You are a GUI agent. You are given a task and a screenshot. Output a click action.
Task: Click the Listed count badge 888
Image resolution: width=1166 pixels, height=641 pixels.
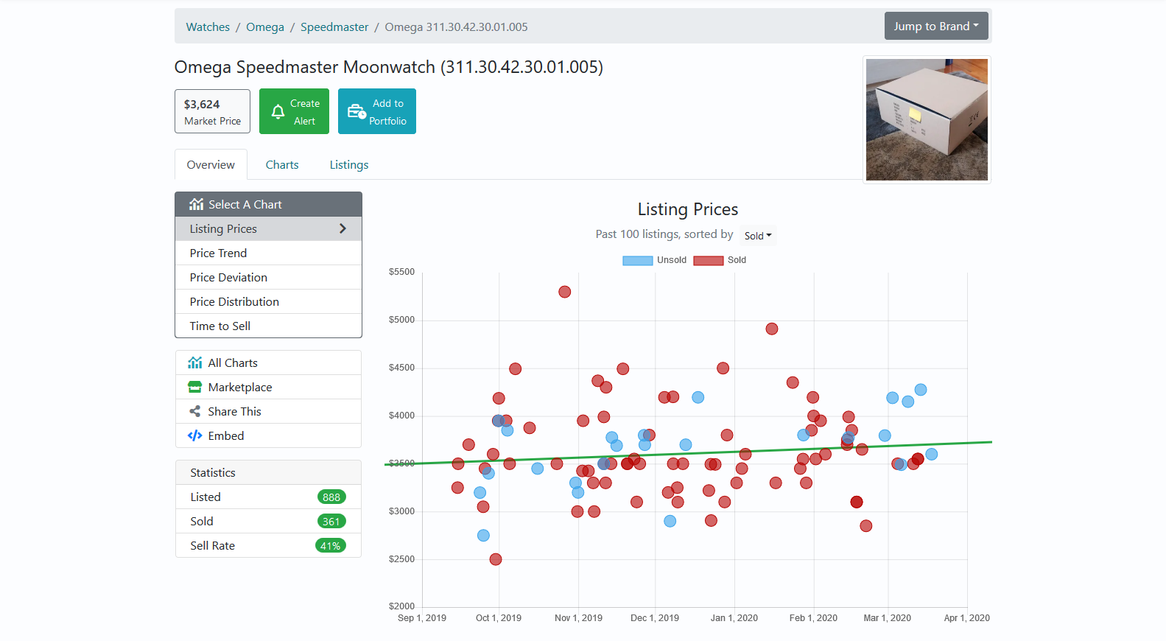[x=331, y=497]
